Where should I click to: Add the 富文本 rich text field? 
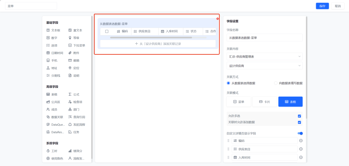75,30
